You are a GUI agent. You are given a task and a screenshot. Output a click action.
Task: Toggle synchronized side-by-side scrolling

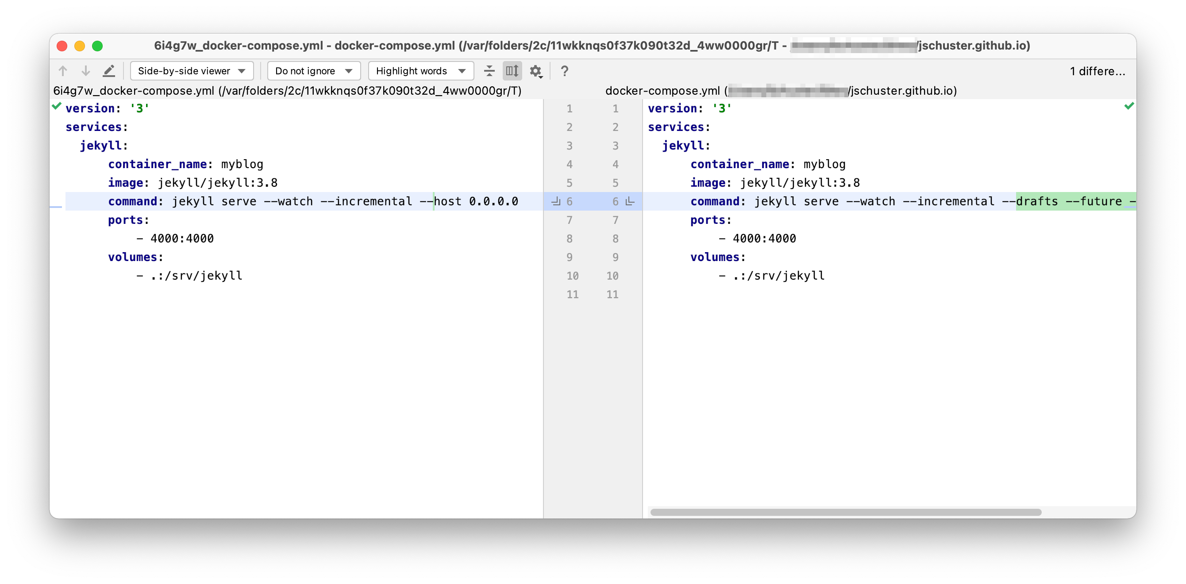tap(512, 71)
